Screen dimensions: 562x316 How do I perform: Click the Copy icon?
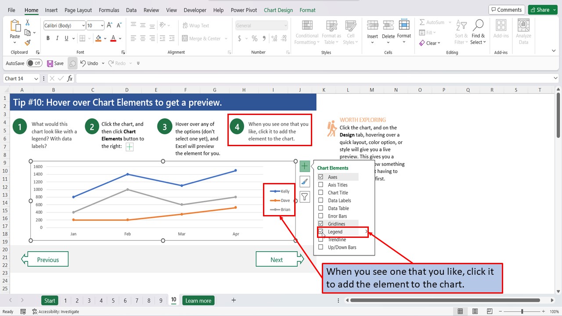pos(27,32)
